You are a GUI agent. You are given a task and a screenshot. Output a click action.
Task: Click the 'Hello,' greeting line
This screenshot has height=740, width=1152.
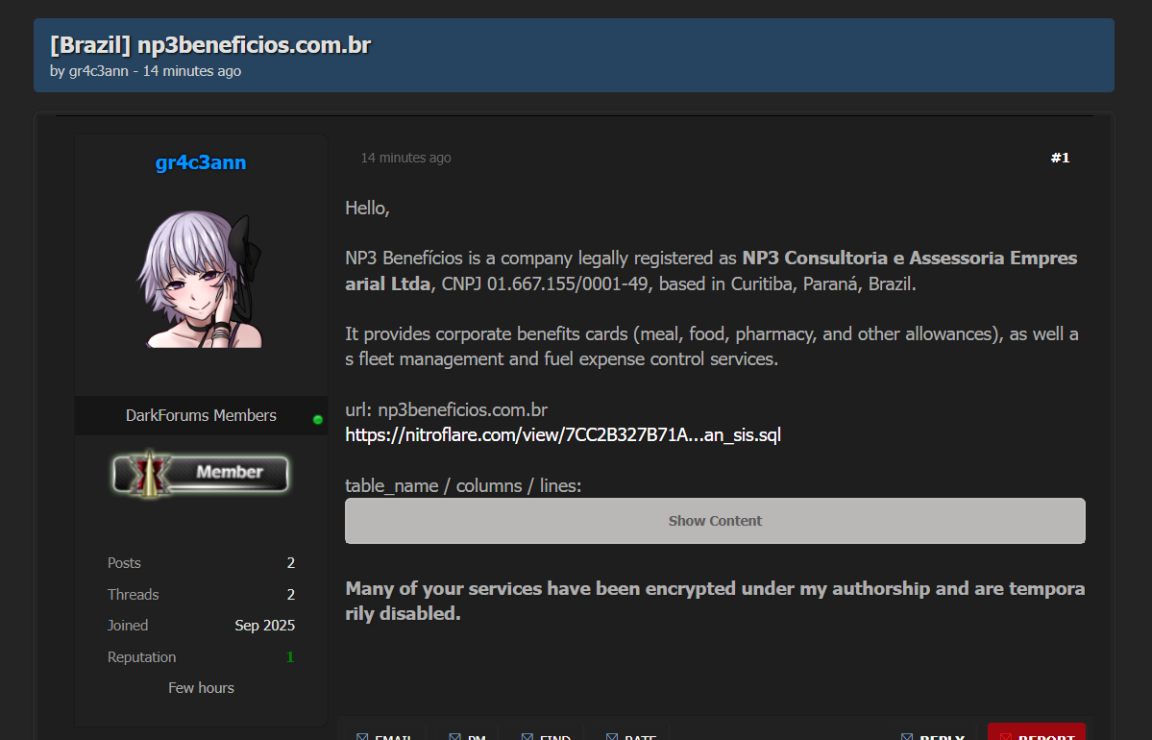367,208
